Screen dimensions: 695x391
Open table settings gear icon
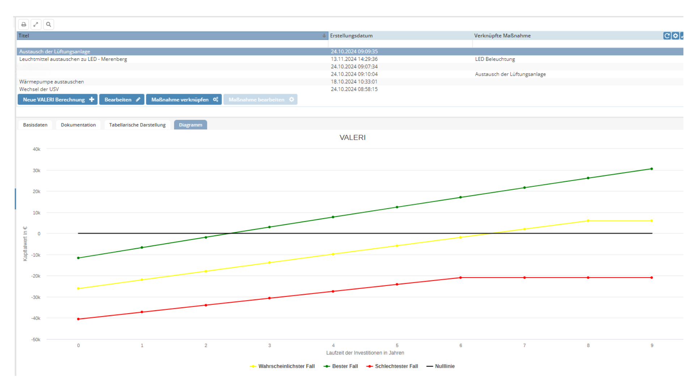675,36
